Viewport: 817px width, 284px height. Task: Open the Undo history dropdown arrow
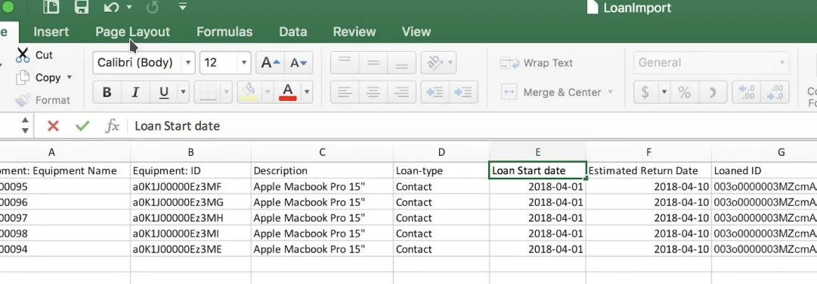point(129,8)
